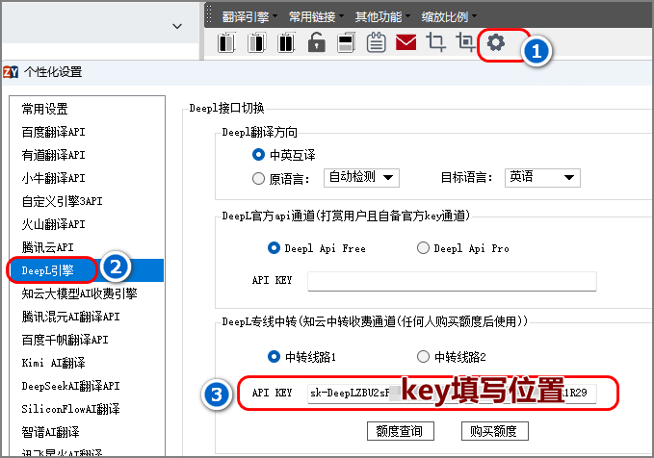The width and height of the screenshot is (654, 458).
Task: Click the official DeepL API KEY field
Action: click(x=452, y=281)
